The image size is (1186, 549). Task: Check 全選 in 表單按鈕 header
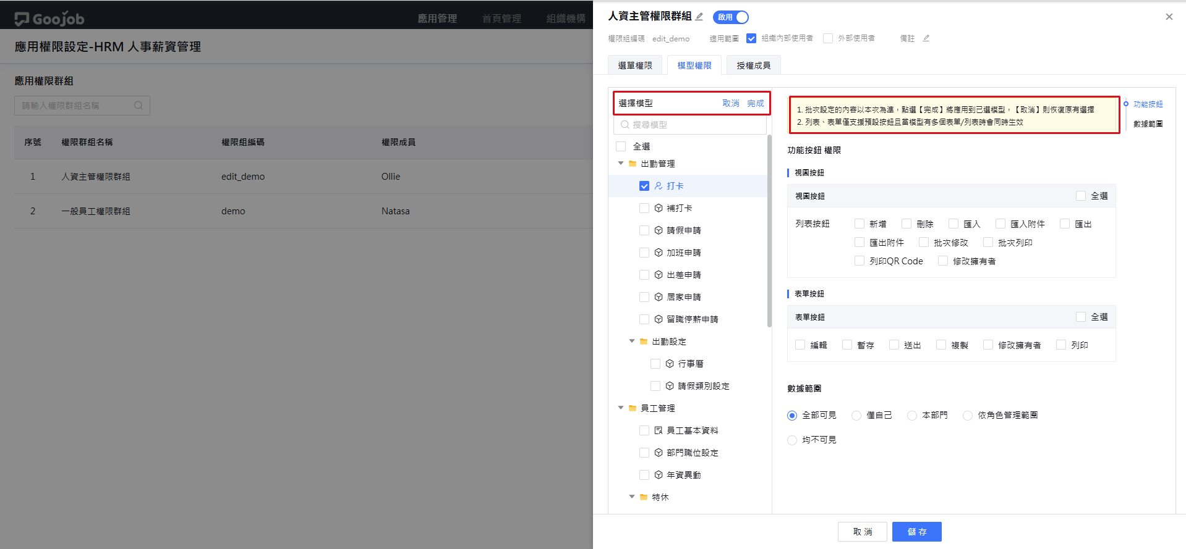[x=1081, y=317]
